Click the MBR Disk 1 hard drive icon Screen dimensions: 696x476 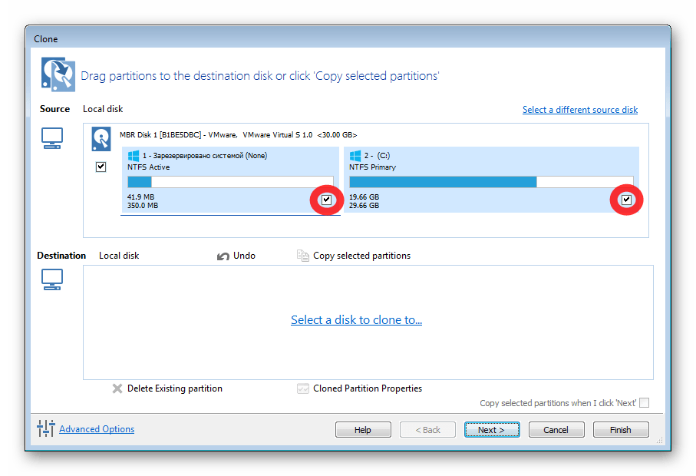tap(101, 139)
